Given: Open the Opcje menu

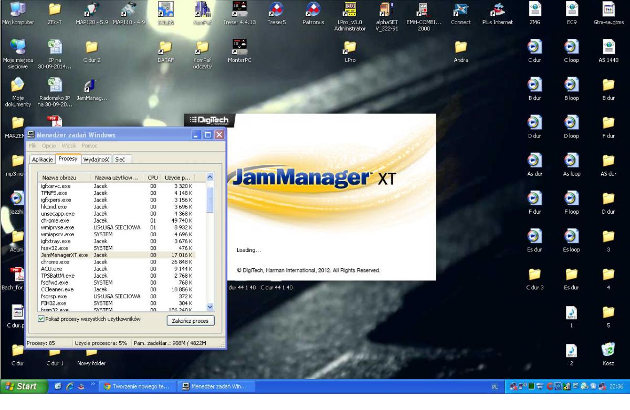Looking at the screenshot, I should click(49, 145).
